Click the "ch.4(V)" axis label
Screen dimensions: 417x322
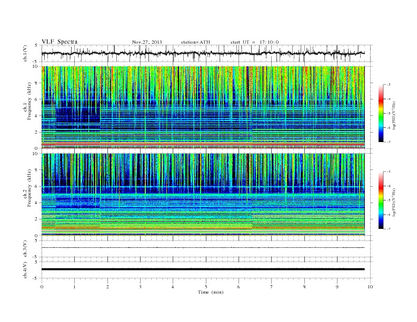(x=25, y=270)
